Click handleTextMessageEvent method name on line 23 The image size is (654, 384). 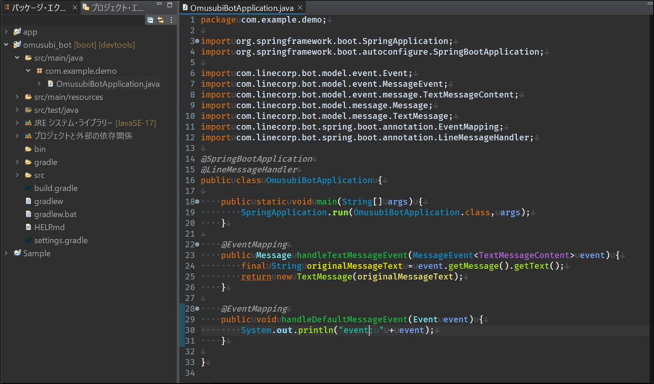pos(353,255)
